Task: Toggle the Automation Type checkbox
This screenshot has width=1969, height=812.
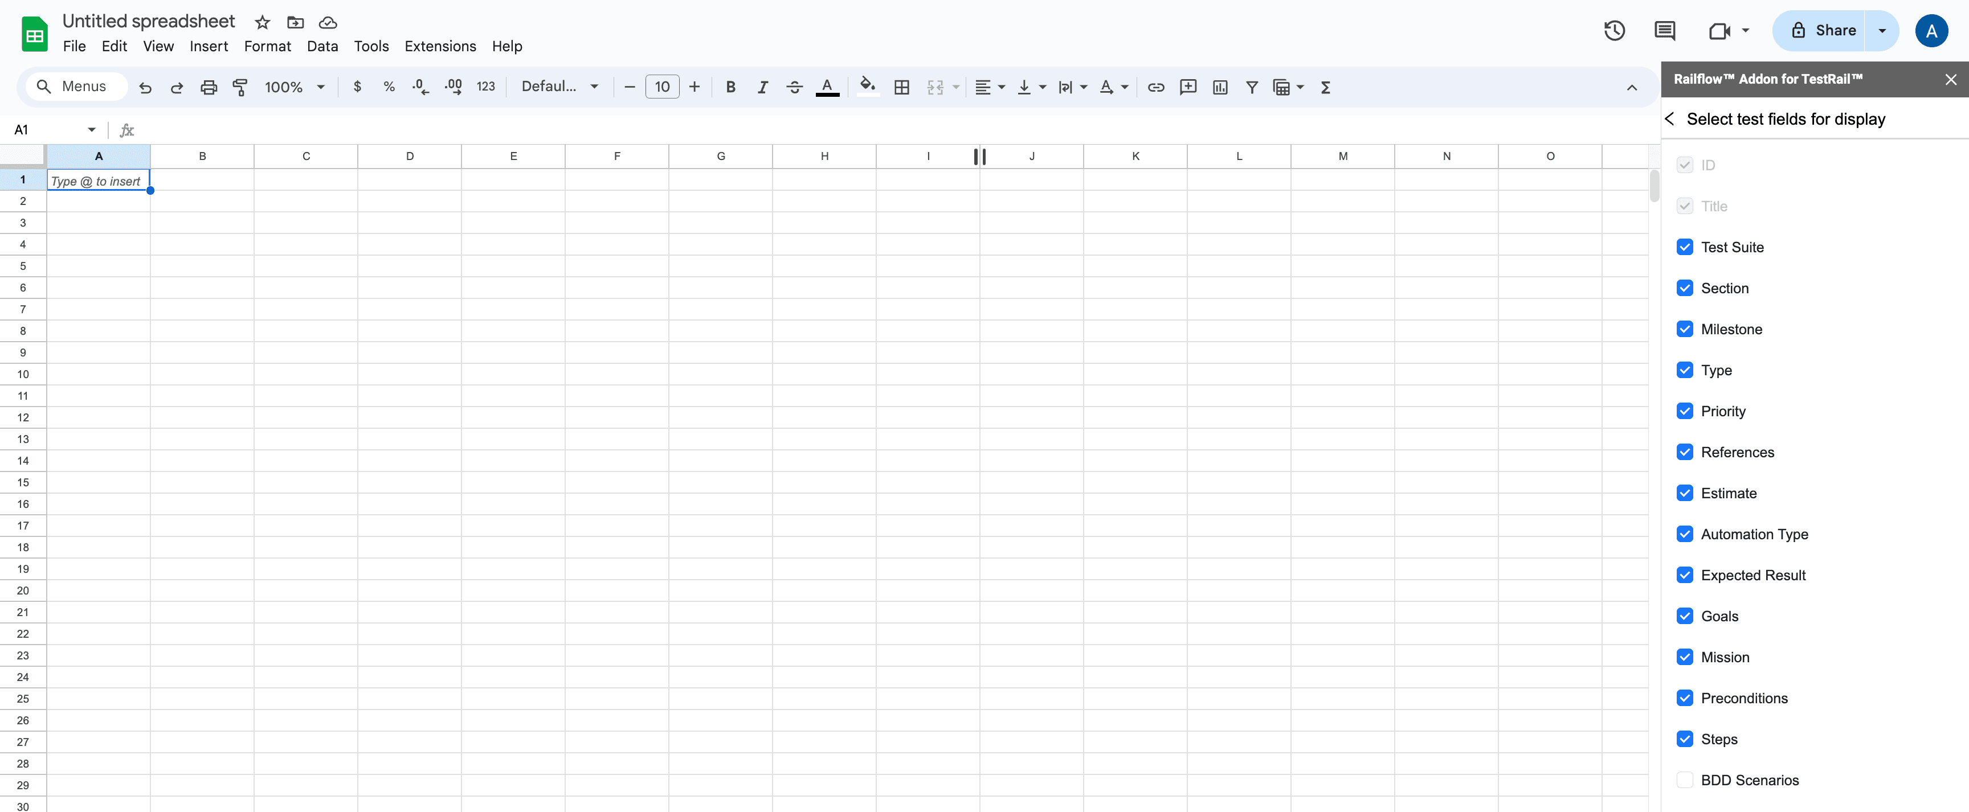Action: (x=1685, y=534)
